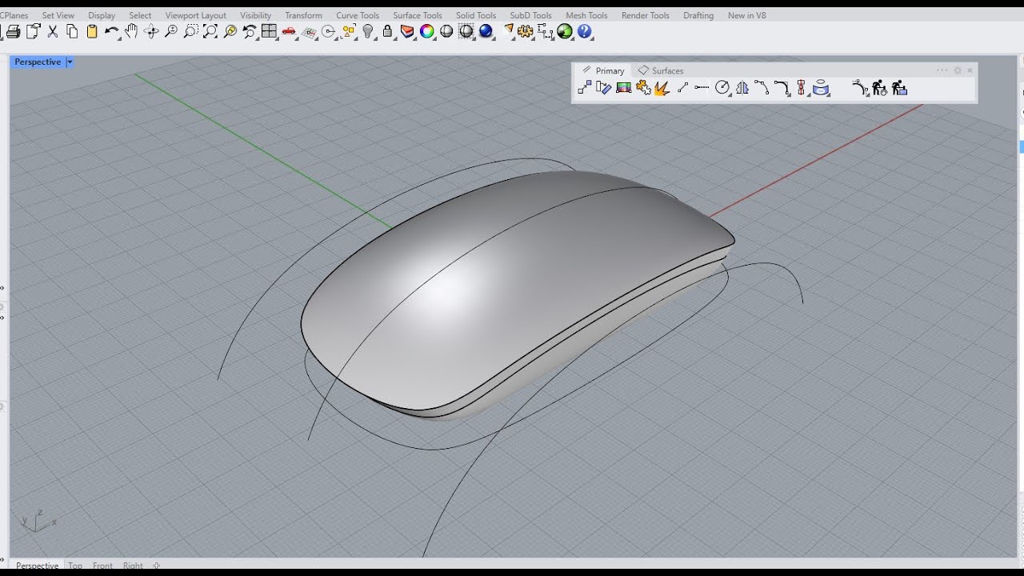Switch to the Surfaces tab in the floating panel
Viewport: 1024px width, 576px height.
661,70
